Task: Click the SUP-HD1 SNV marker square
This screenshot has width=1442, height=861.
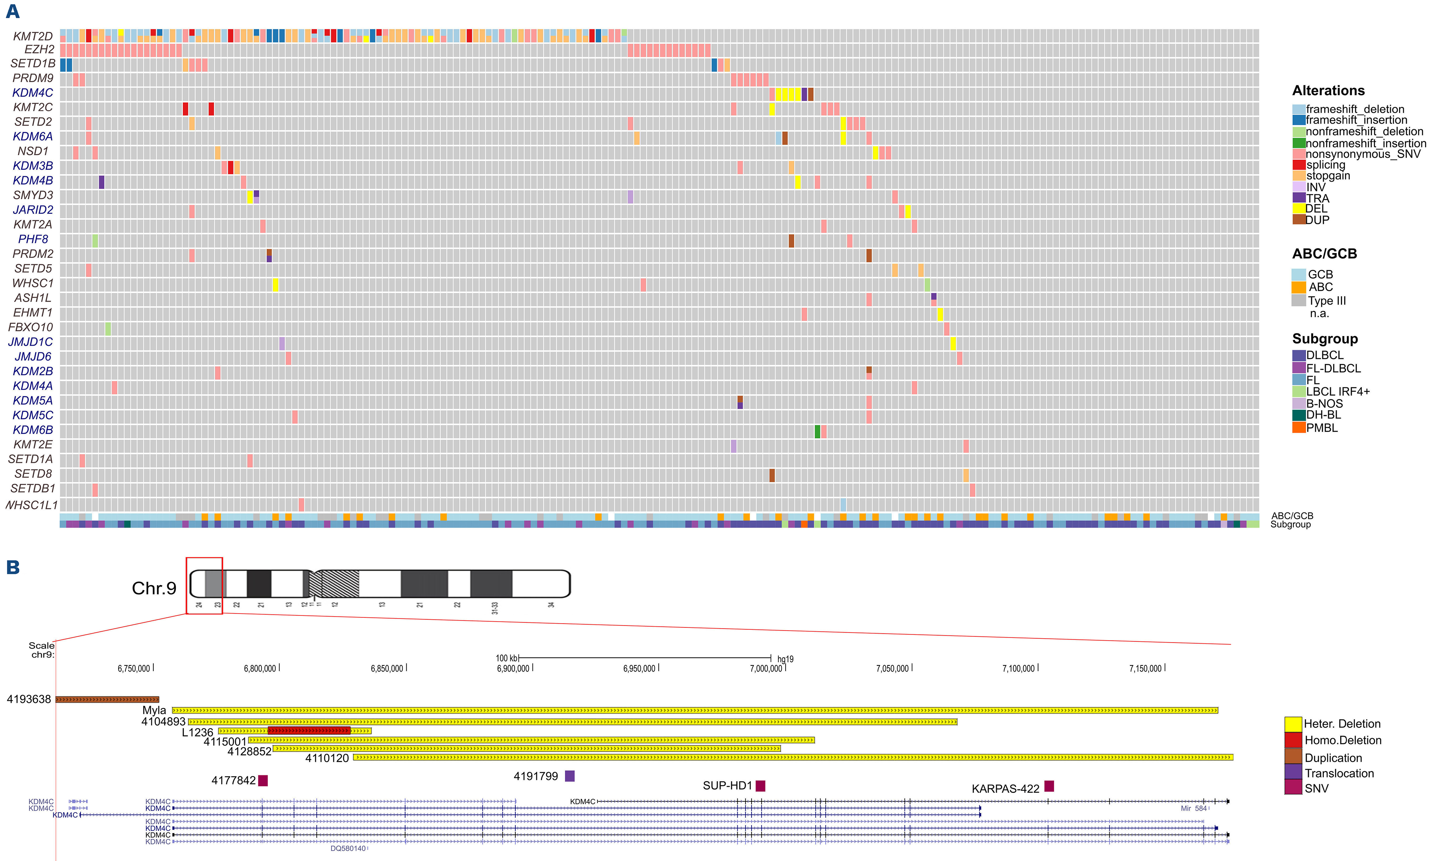Action: point(760,785)
